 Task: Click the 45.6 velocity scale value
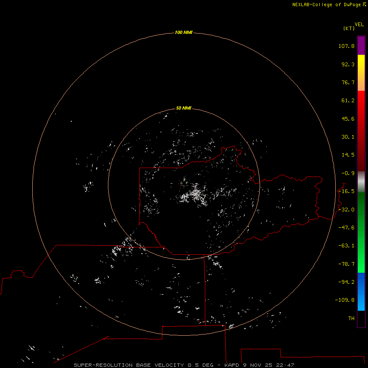click(348, 119)
